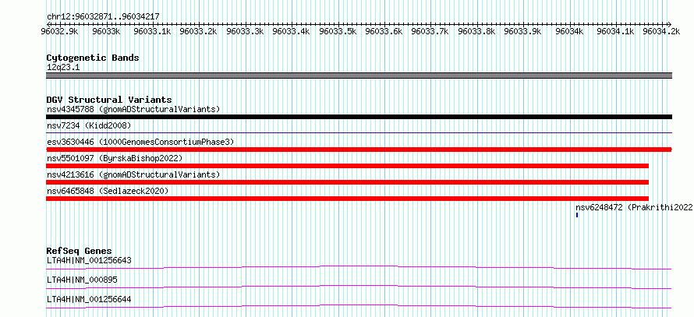Click the LTA4H|NM_001256644 transcript label
The height and width of the screenshot is (317, 694).
(89, 300)
